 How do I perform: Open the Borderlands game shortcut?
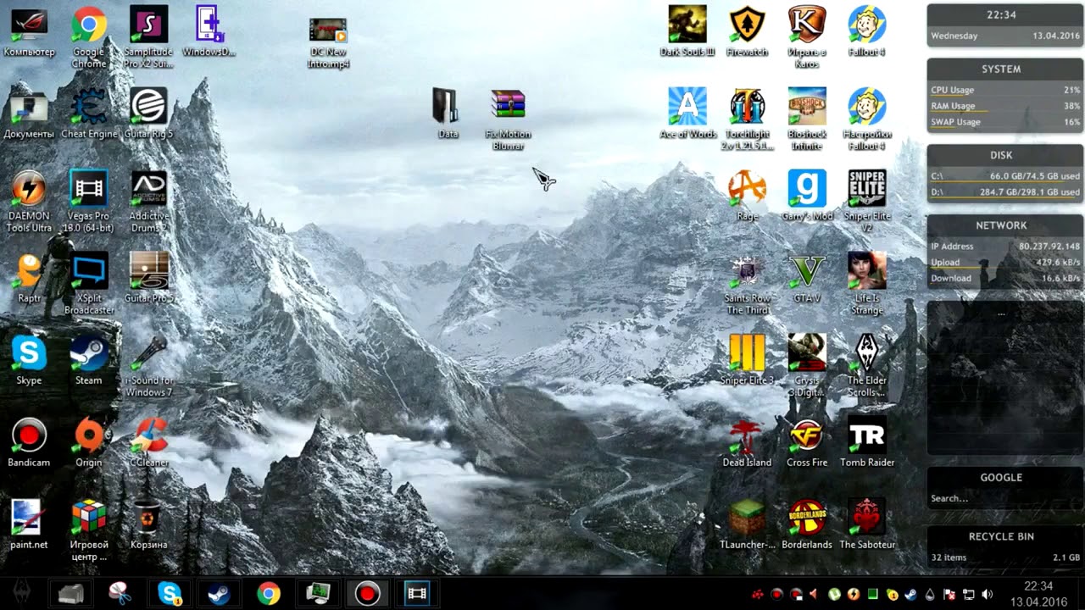pyautogui.click(x=807, y=525)
